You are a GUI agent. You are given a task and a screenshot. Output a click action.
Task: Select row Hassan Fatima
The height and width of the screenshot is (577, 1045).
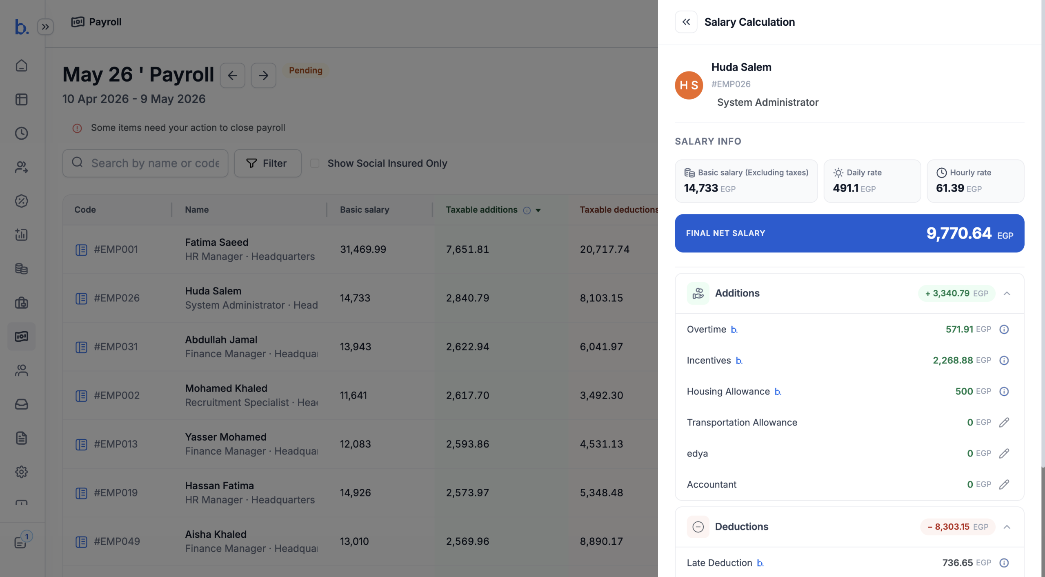(360, 492)
